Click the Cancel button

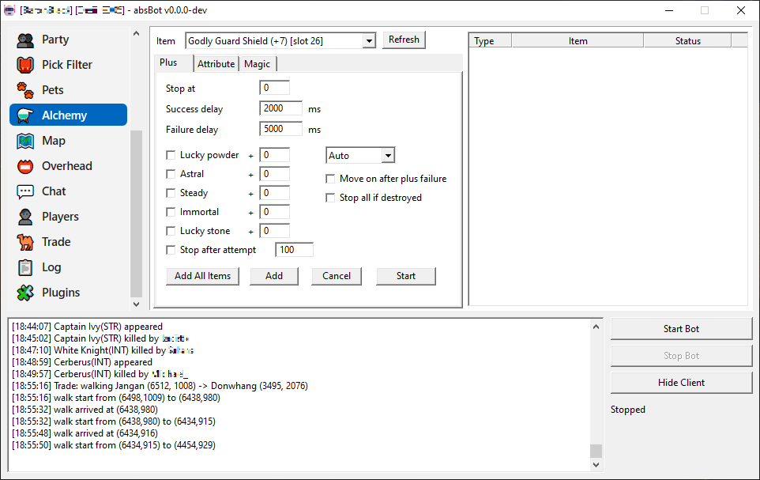pos(337,276)
